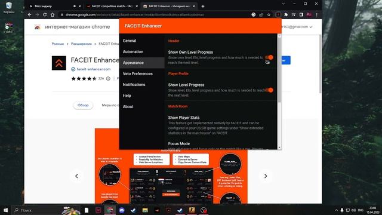The height and width of the screenshot is (215, 382).
Task: Open the About section
Action: pyautogui.click(x=142, y=106)
